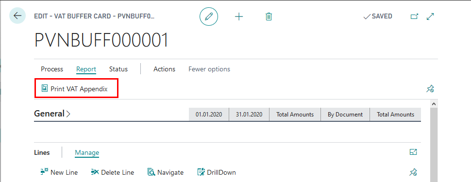Viewport: 471px width, 182px height.
Task: Open the Actions menu
Action: point(164,69)
